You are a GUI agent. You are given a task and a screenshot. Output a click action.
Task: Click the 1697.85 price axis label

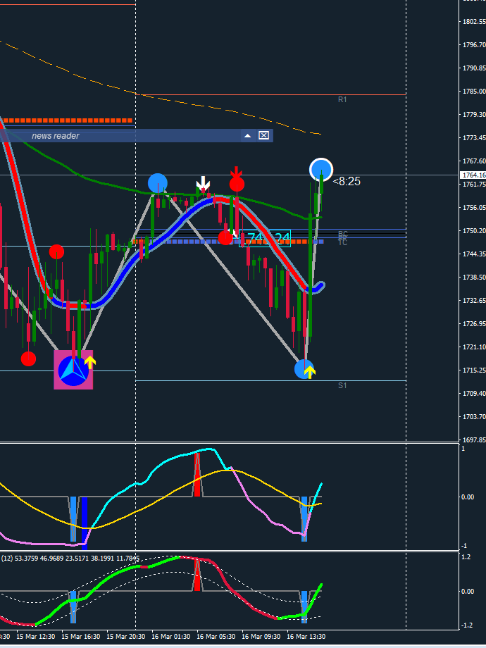pyautogui.click(x=475, y=440)
